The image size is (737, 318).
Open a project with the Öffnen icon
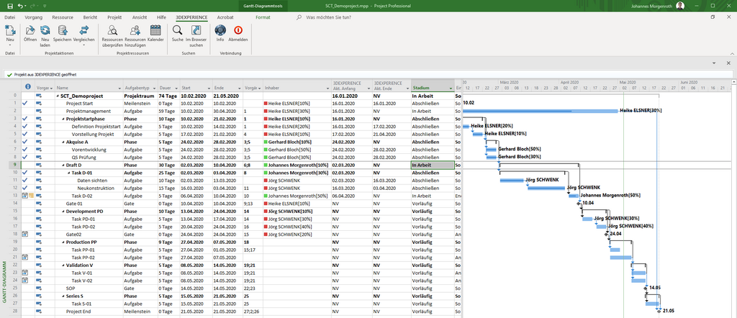click(30, 30)
